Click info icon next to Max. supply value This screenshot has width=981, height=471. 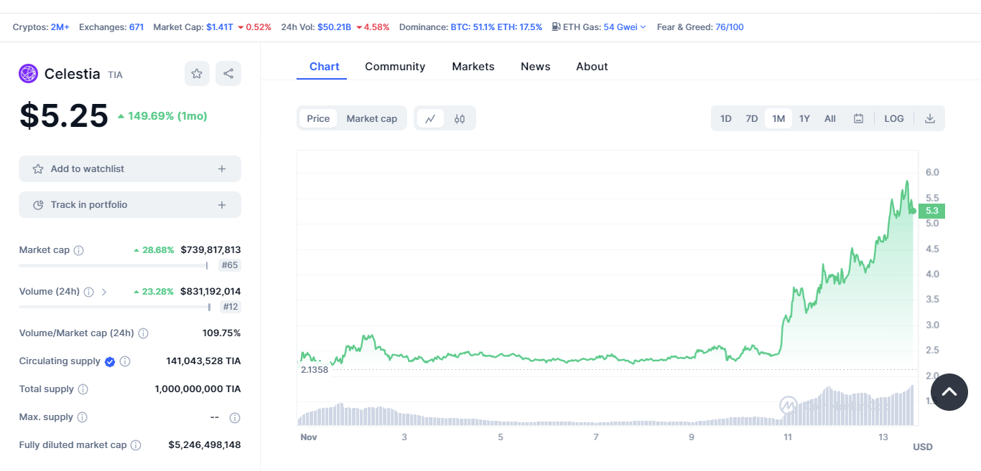pos(234,417)
